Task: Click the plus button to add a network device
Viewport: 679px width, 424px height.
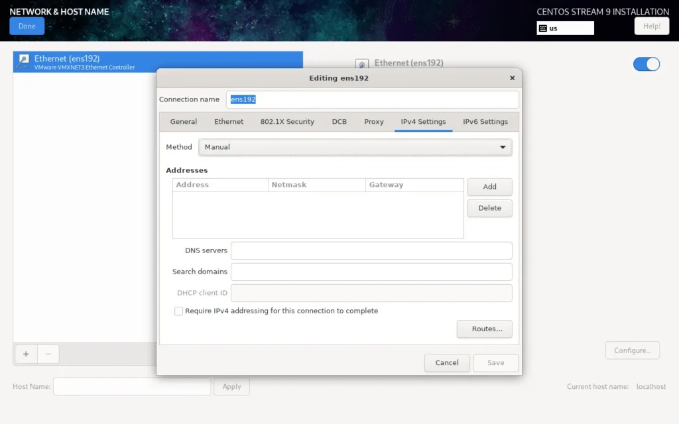Action: coord(26,354)
